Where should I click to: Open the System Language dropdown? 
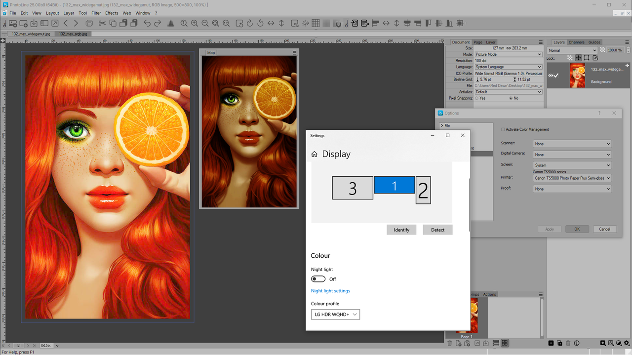click(x=508, y=67)
